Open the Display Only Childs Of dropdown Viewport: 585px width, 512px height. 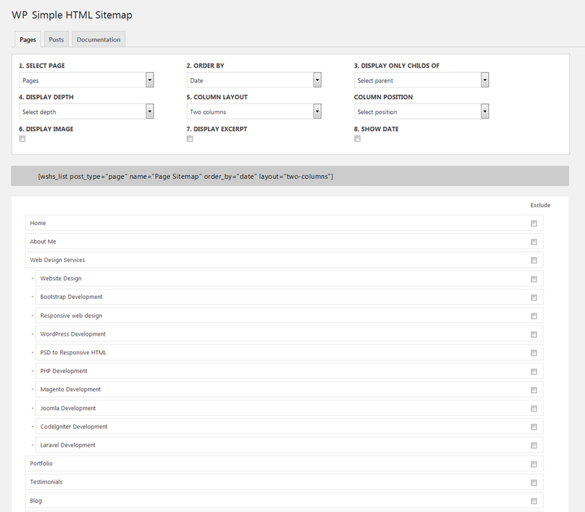pyautogui.click(x=421, y=80)
